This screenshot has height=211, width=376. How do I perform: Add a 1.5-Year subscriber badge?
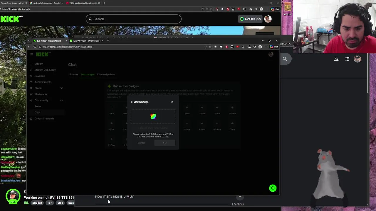tap(202, 108)
